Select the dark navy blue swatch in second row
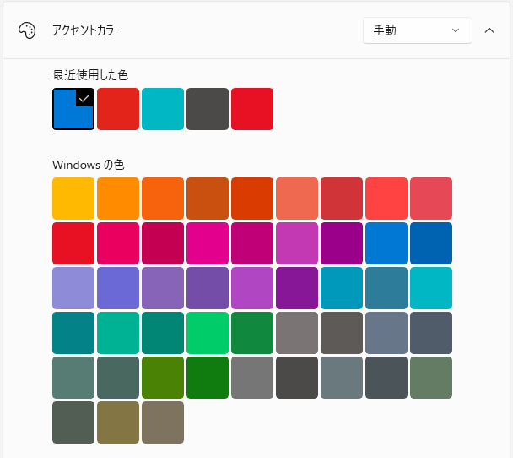 point(431,243)
